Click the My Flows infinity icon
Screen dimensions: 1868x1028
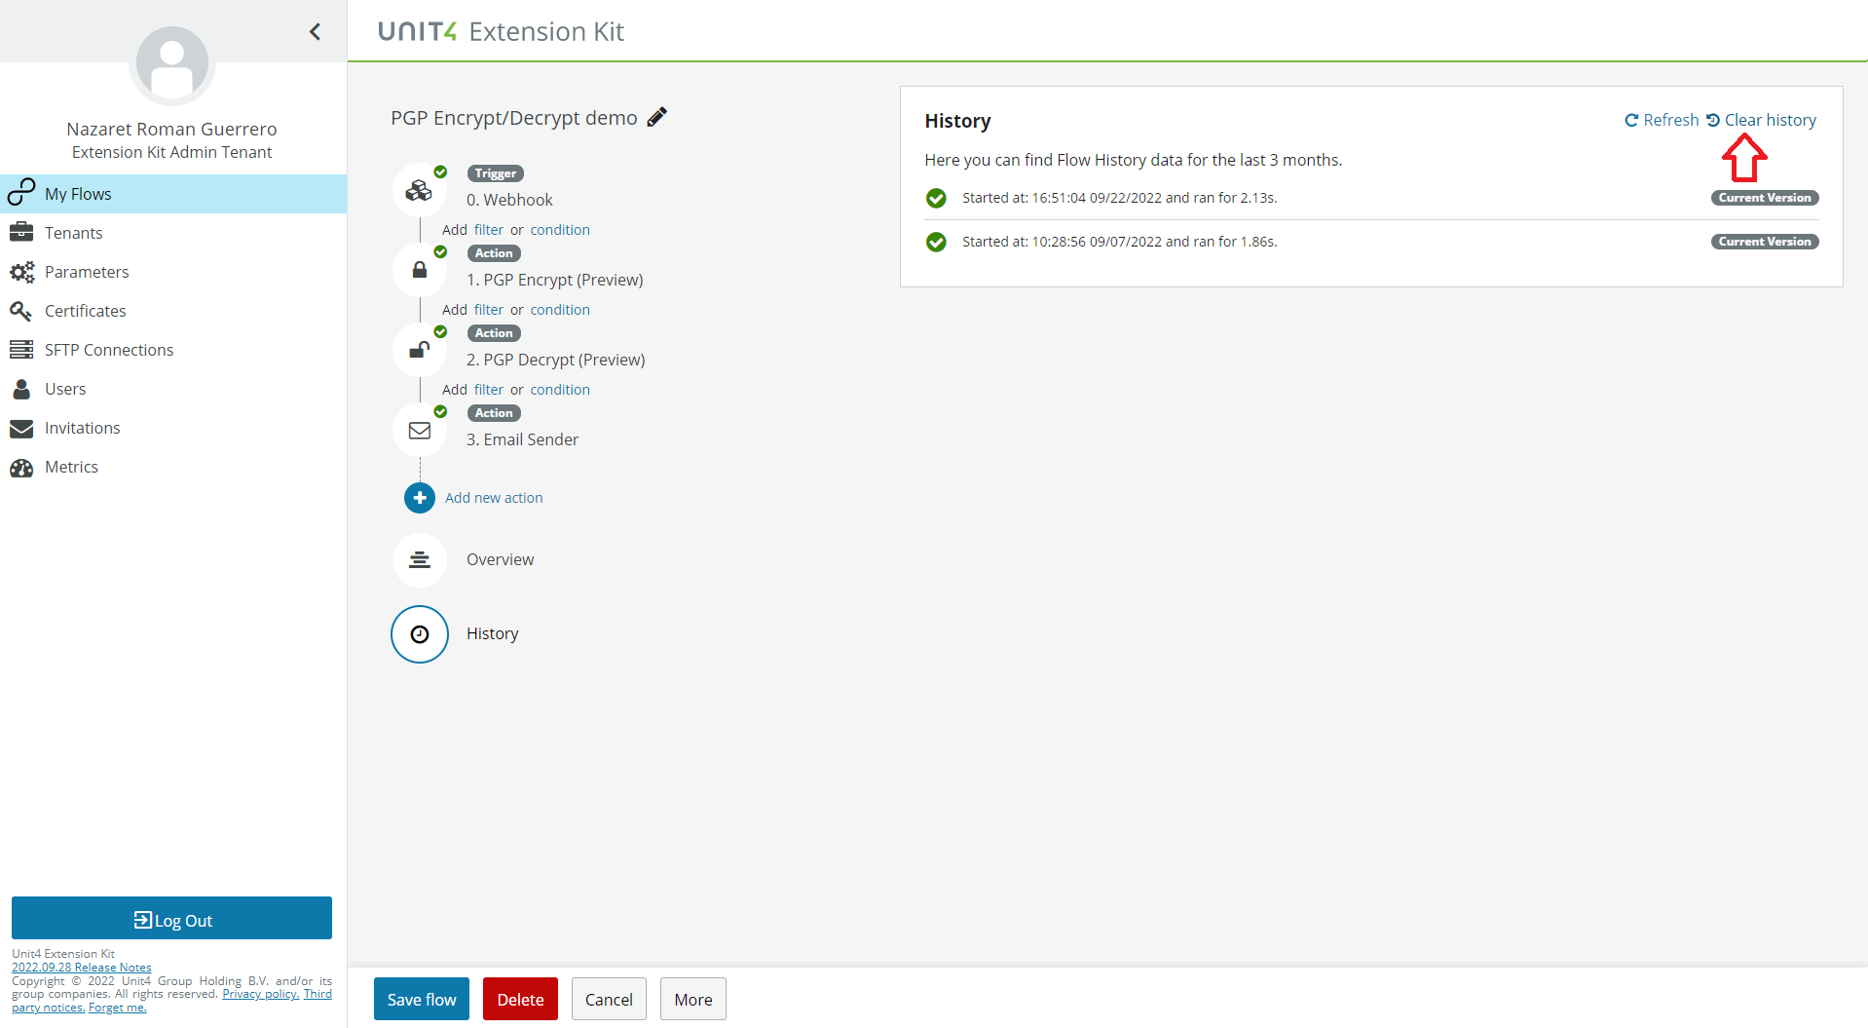[21, 193]
